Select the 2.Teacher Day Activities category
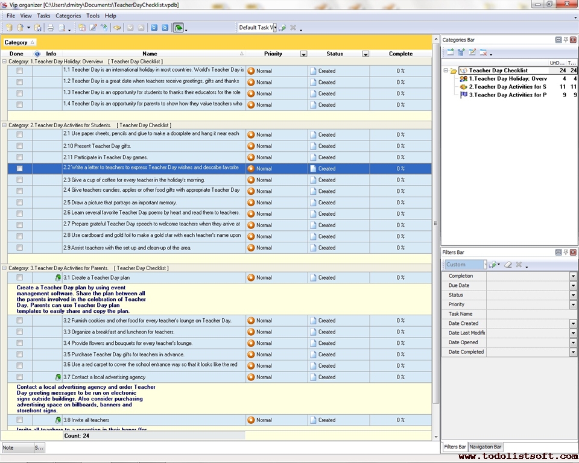Viewport: 579px width, 463px height. pyautogui.click(x=507, y=87)
